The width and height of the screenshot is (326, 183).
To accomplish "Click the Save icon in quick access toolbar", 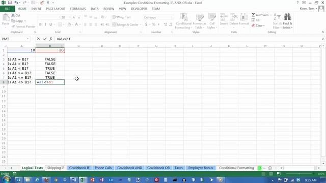I will click(x=10, y=3).
